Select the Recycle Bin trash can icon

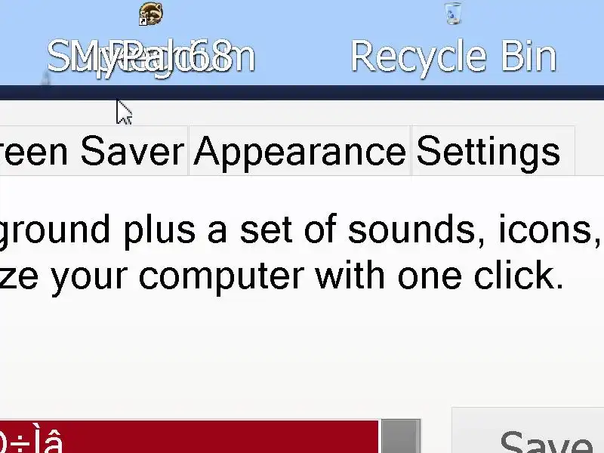(454, 13)
